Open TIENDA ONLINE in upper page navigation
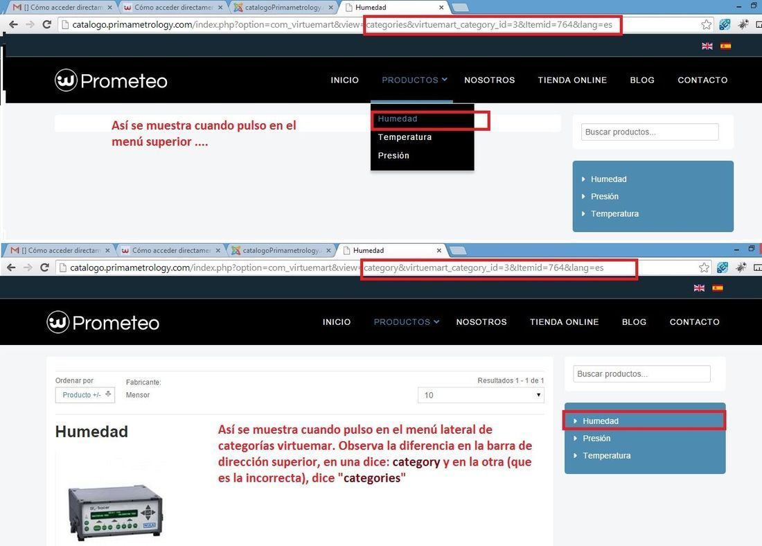The width and height of the screenshot is (762, 546). pyautogui.click(x=572, y=80)
